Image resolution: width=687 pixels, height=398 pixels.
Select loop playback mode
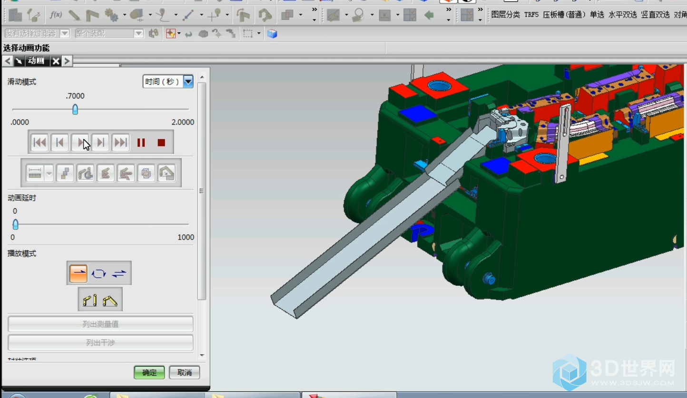pyautogui.click(x=98, y=273)
